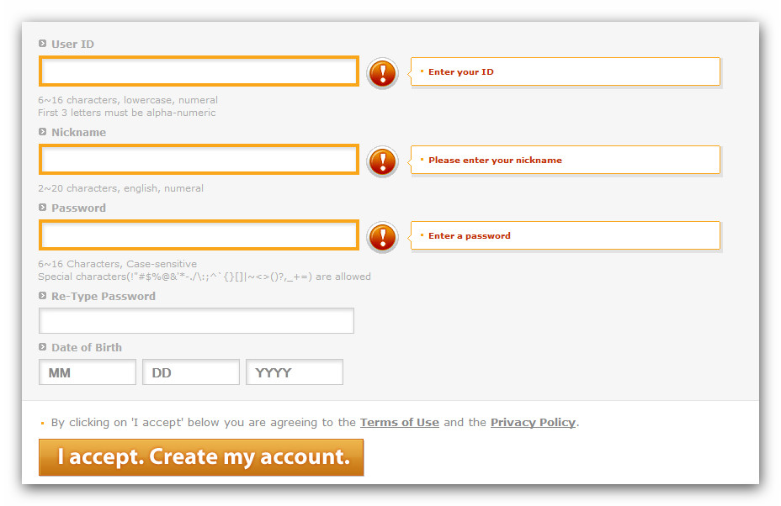
Task: Click the arrow bullet before Password label
Action: pyautogui.click(x=43, y=208)
